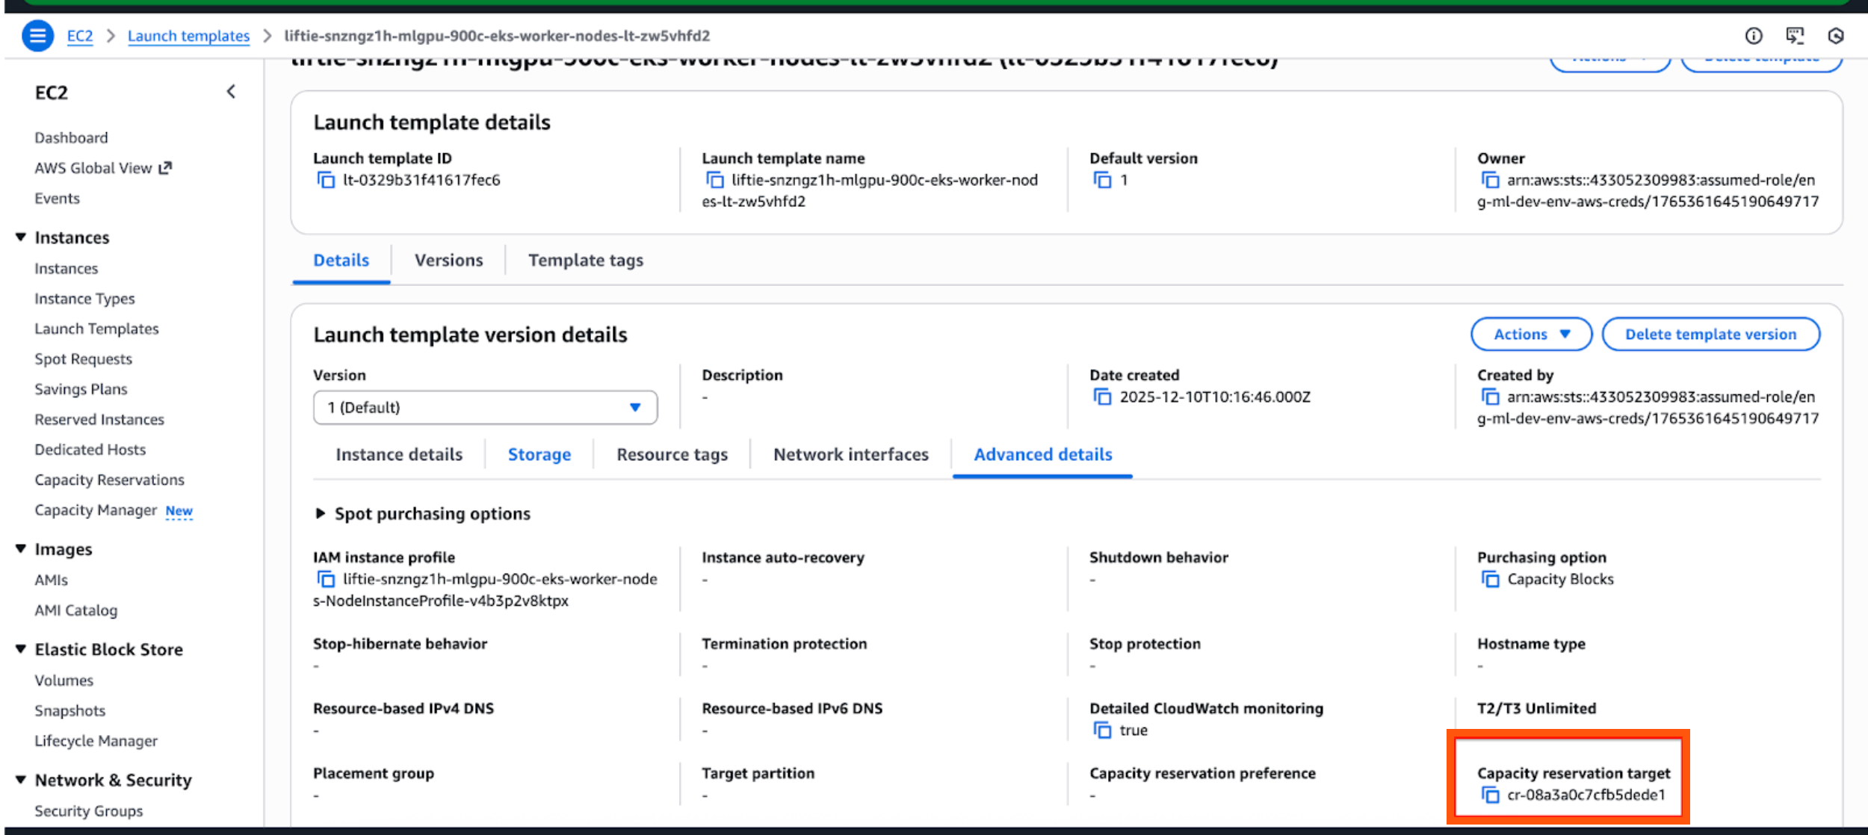Collapse the Instances sidebar group
Image resolution: width=1868 pixels, height=835 pixels.
[x=21, y=238]
